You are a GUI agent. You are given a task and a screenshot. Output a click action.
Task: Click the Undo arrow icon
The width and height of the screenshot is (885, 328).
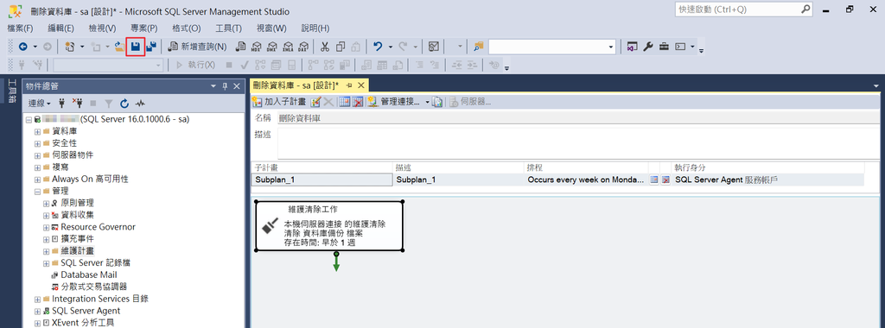379,47
